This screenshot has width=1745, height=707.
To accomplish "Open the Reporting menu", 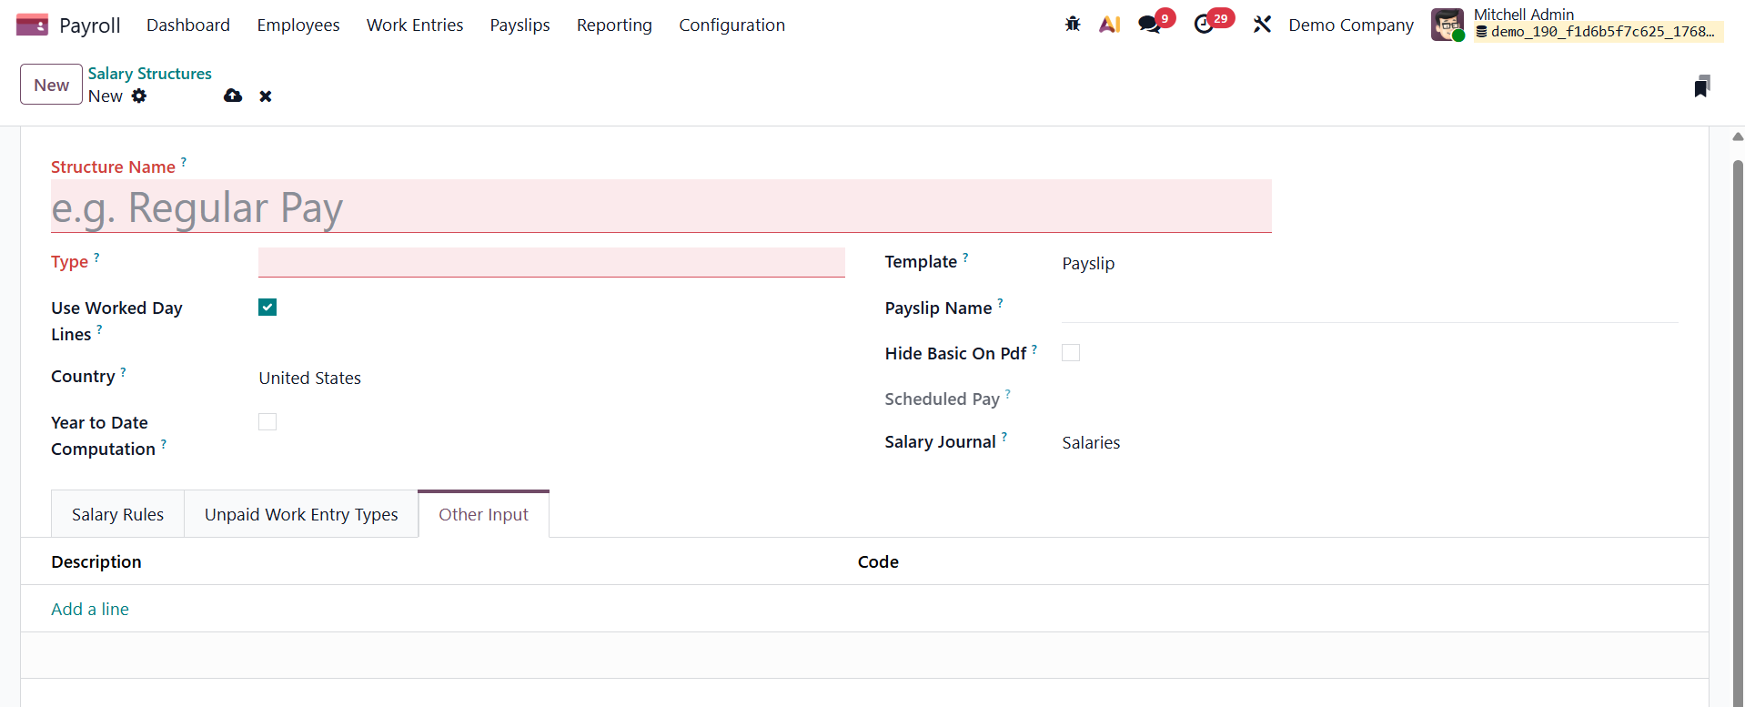I will [614, 25].
